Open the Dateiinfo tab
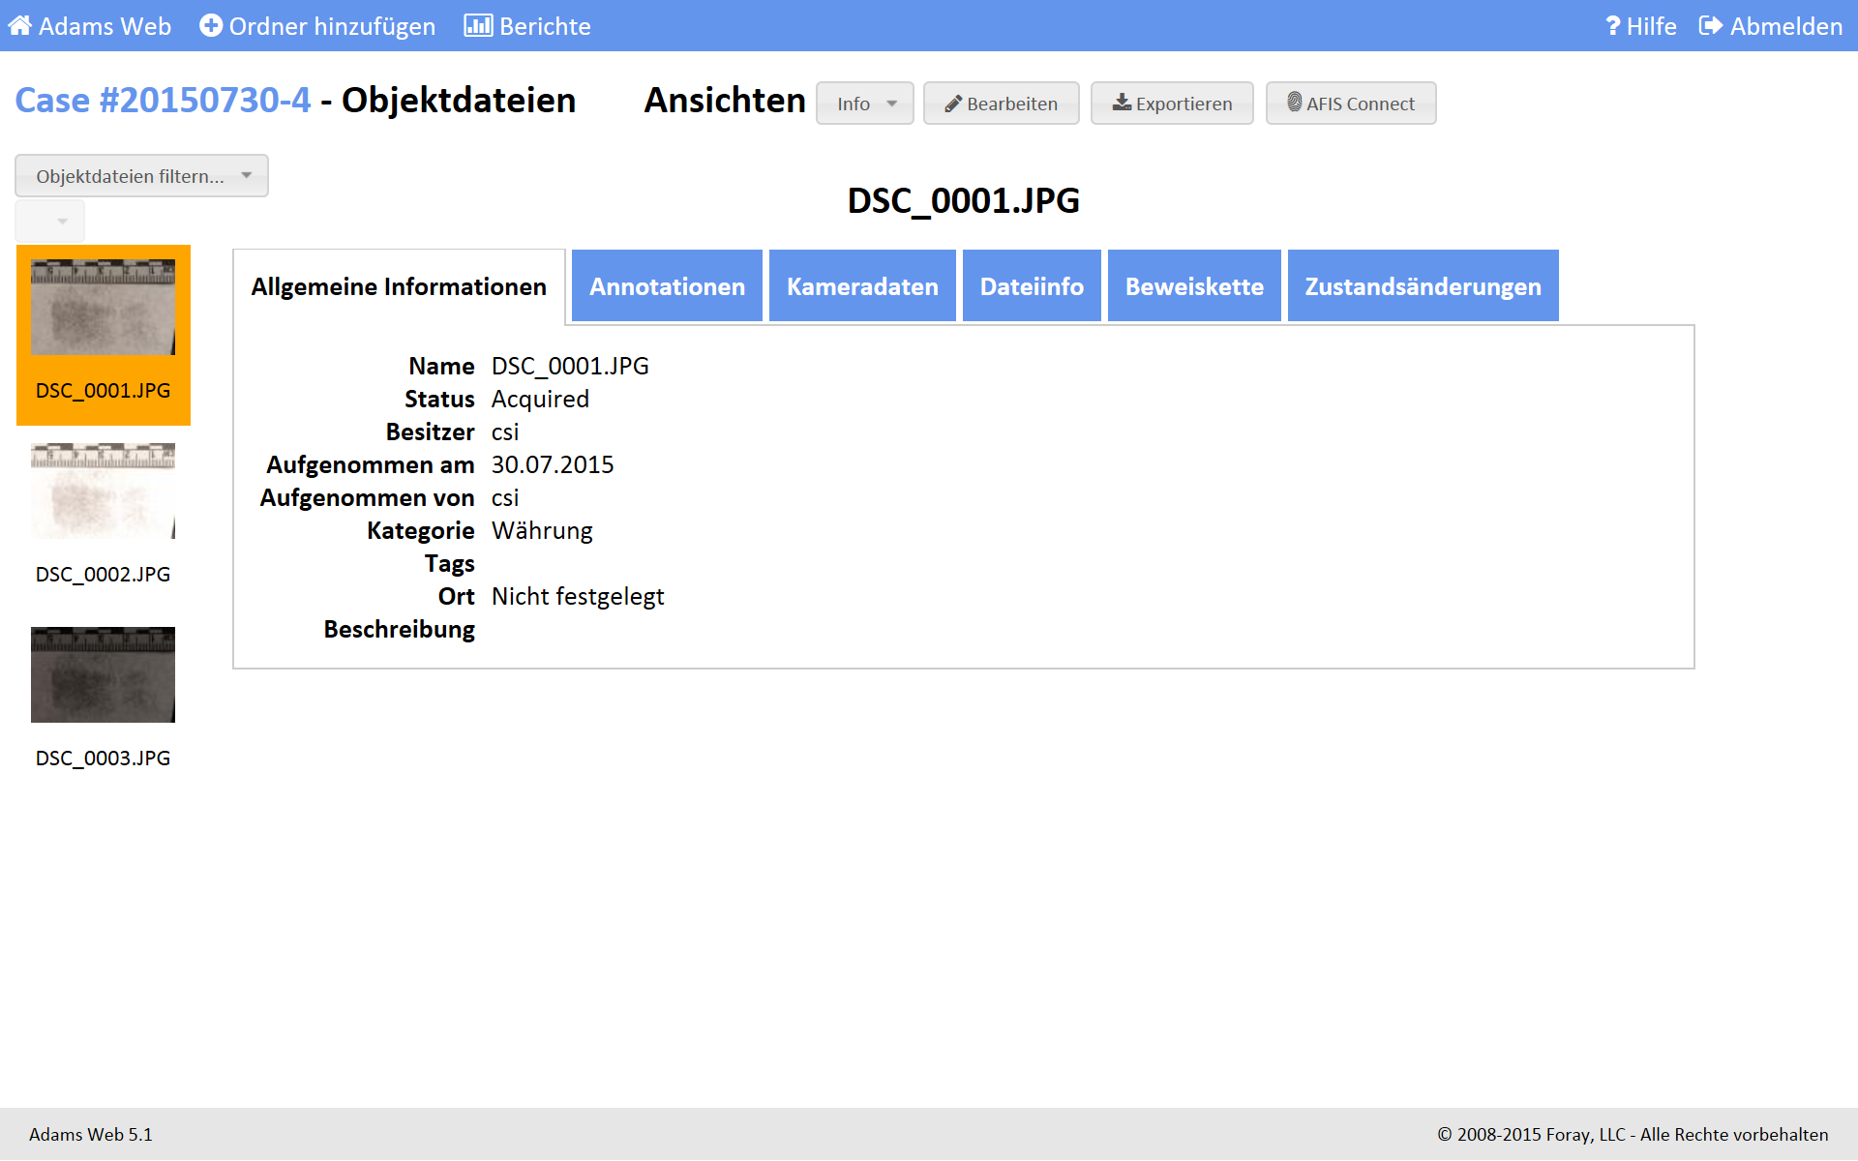Image resolution: width=1858 pixels, height=1161 pixels. [x=1031, y=286]
